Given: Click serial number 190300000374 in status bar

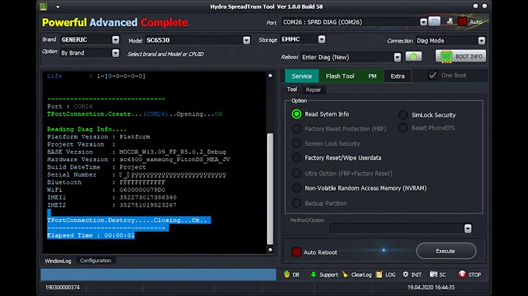Looking at the screenshot, I should [62, 288].
